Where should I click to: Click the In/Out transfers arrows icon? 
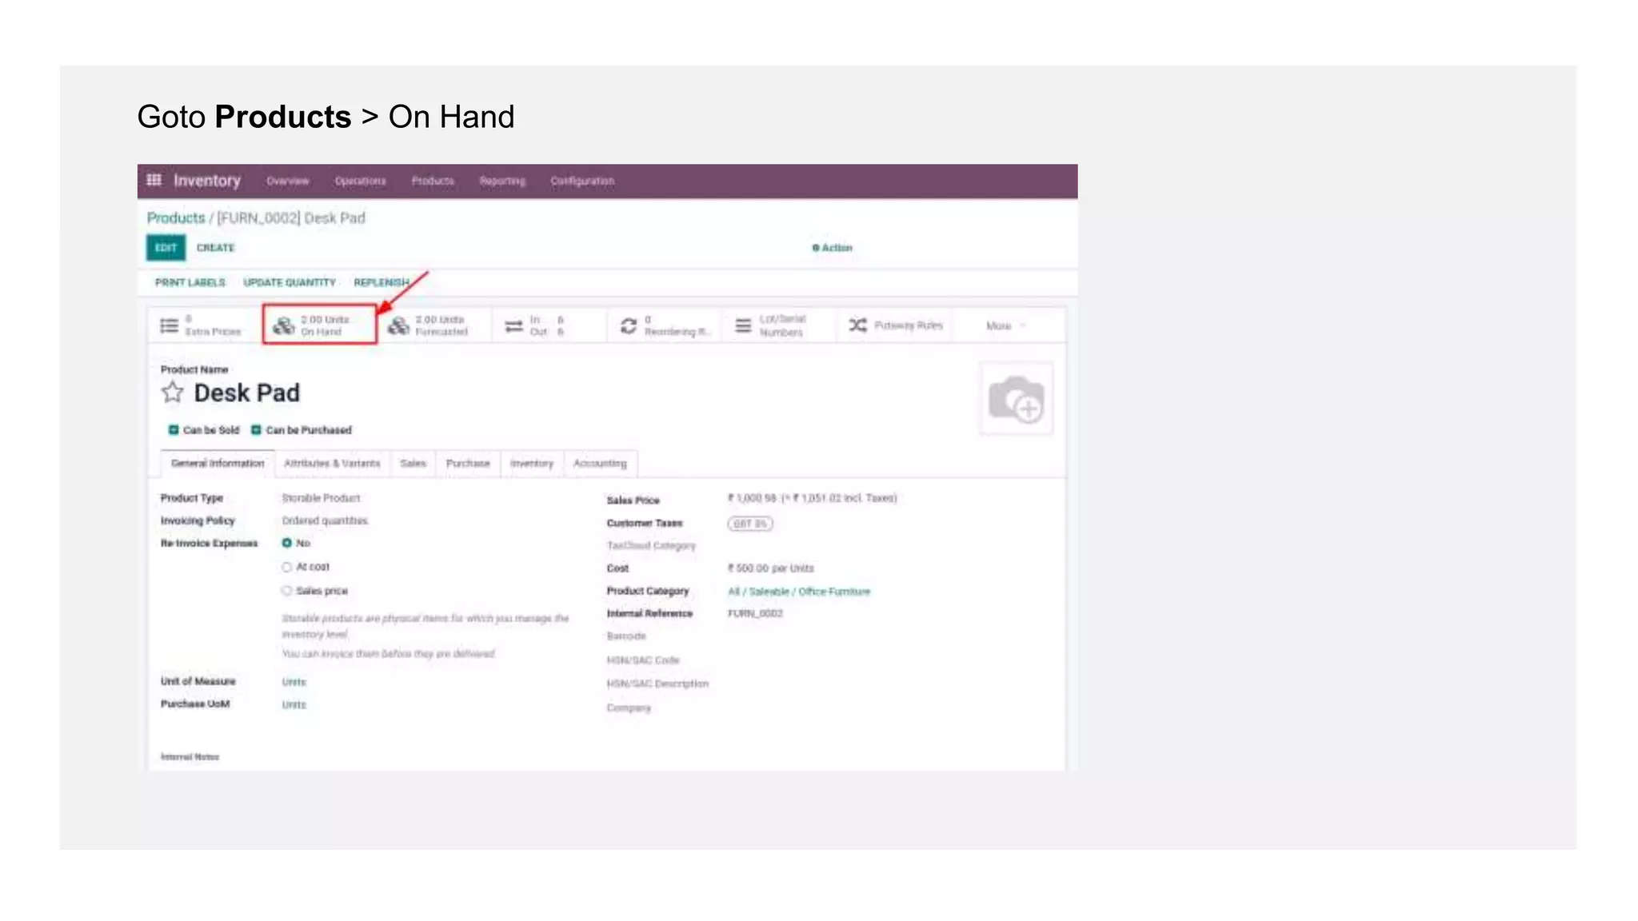tap(514, 326)
